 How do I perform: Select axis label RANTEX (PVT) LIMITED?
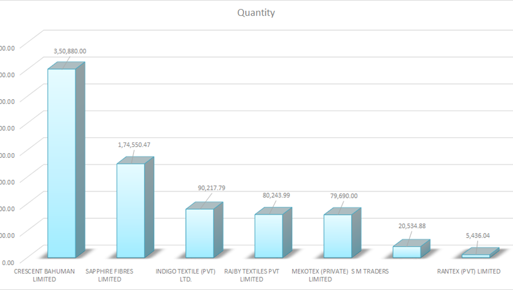(469, 271)
